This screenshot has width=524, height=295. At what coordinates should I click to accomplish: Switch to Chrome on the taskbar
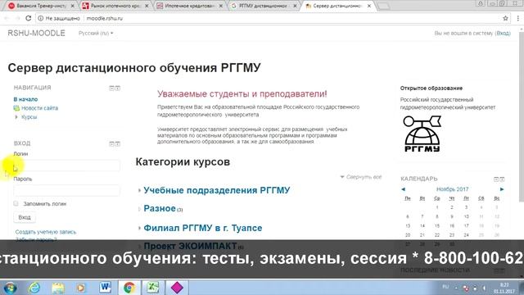(129, 288)
